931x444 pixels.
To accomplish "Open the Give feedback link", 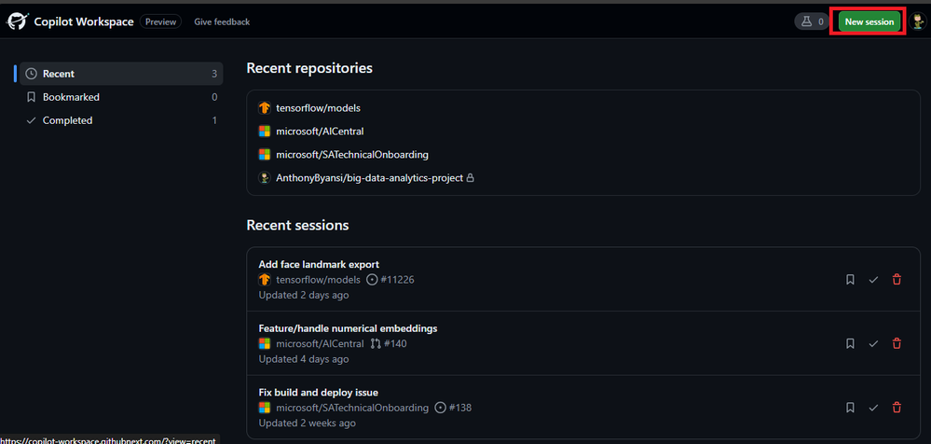I will 222,21.
